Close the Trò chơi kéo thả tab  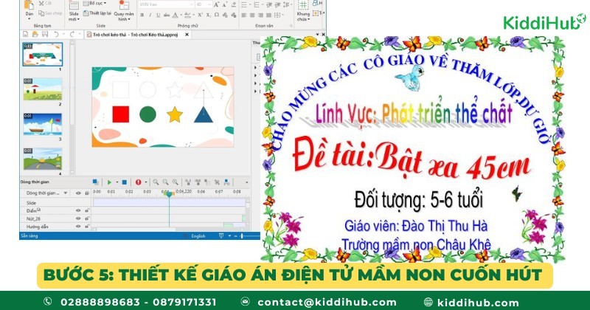187,34
